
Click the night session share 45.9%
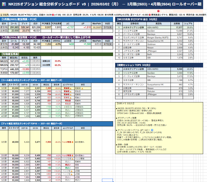pos(188,69)
